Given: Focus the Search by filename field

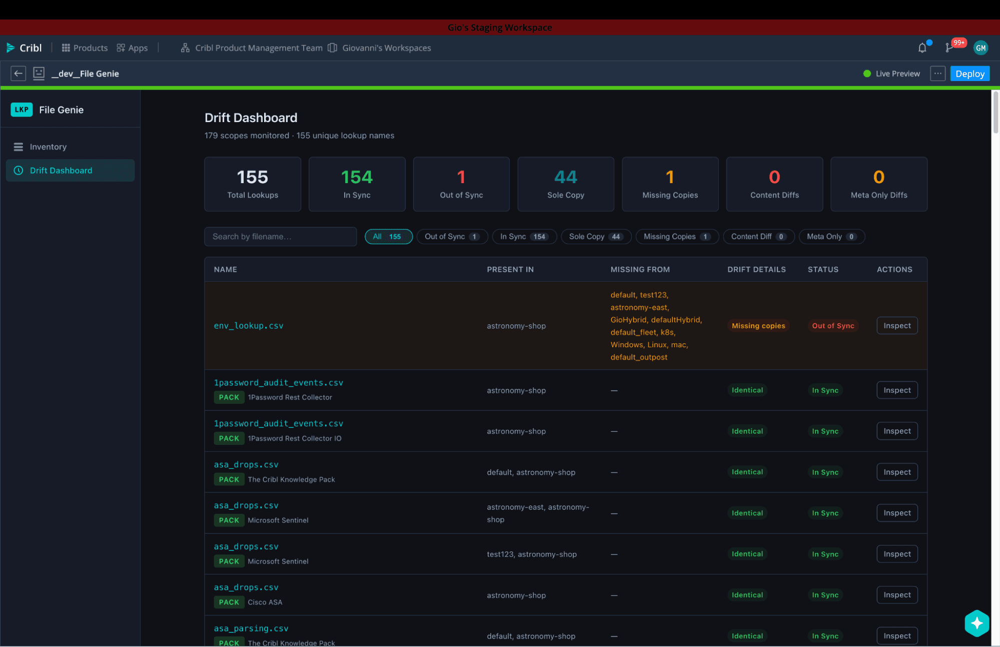Looking at the screenshot, I should 280,237.
